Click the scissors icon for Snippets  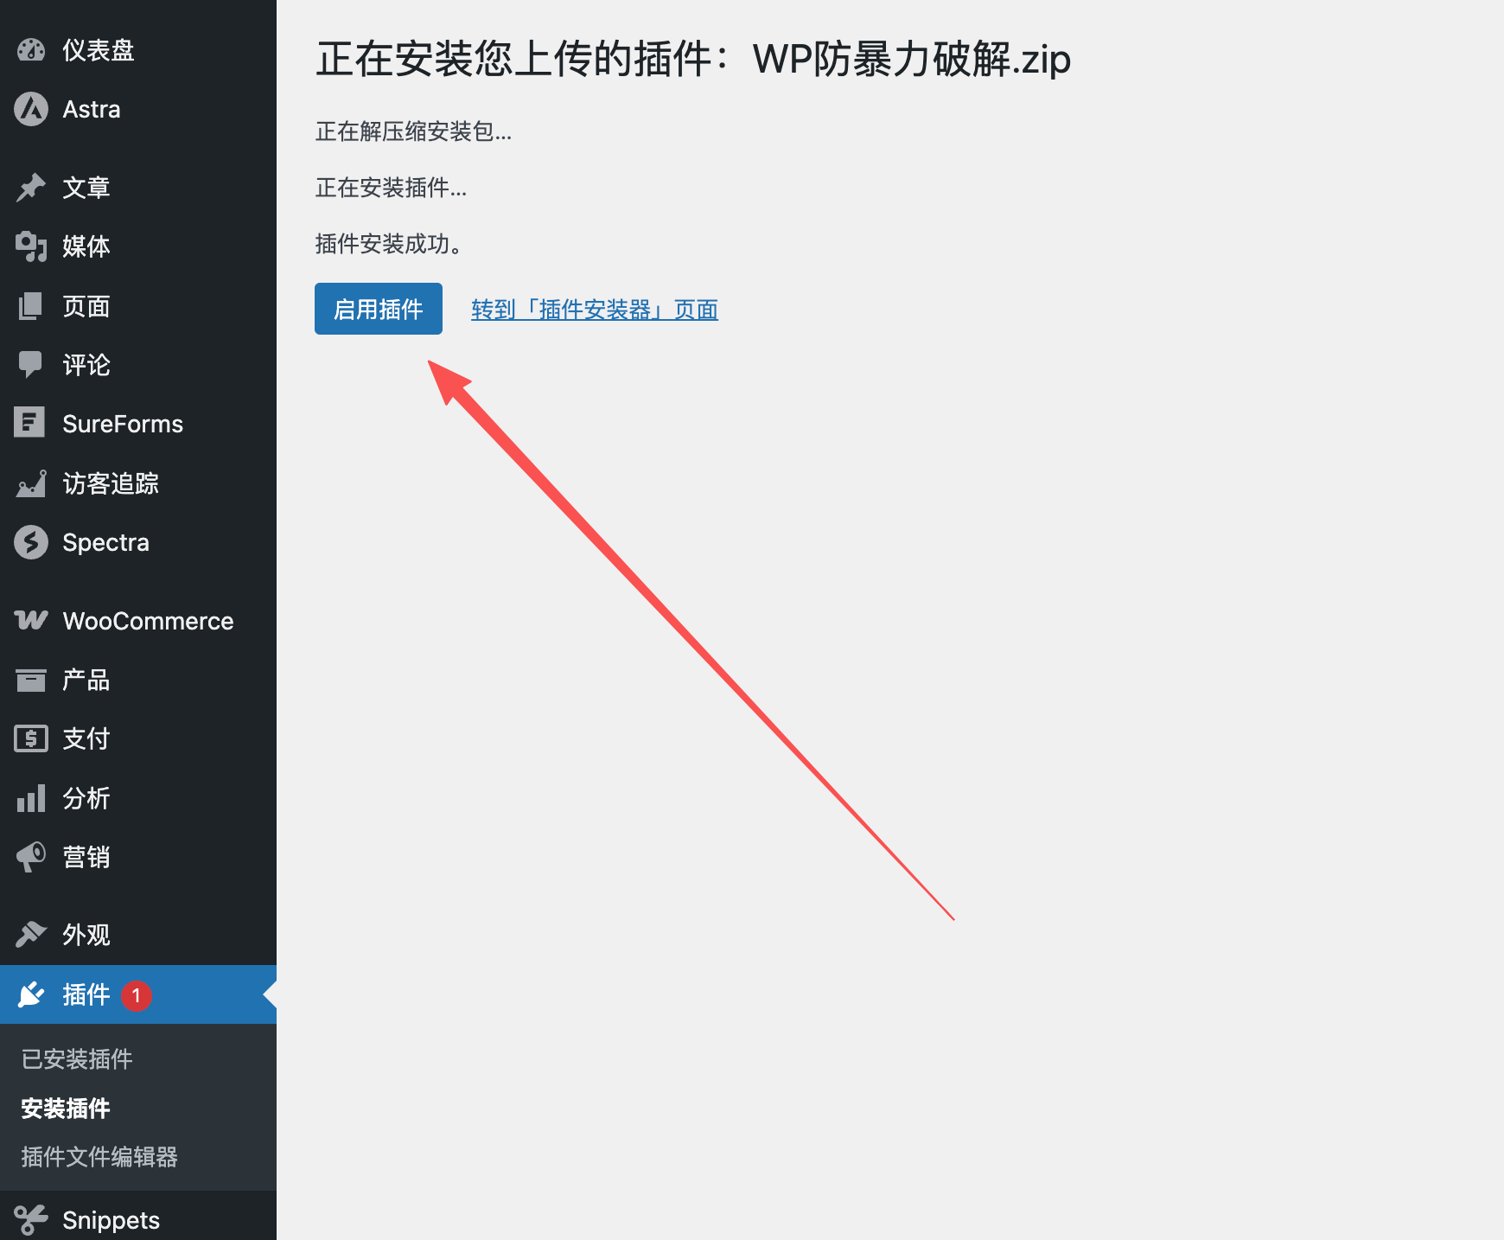tap(31, 1219)
